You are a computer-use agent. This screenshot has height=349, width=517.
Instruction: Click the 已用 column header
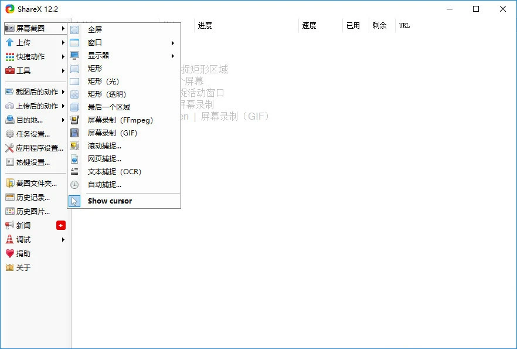356,25
